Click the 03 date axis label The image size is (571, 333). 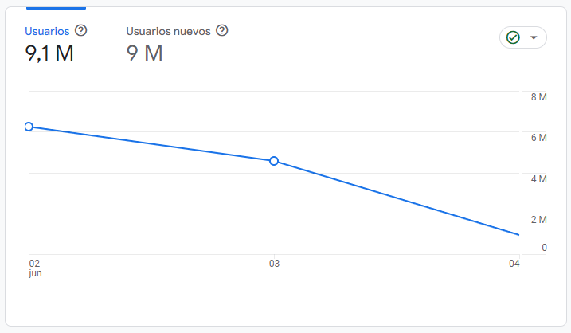[274, 264]
